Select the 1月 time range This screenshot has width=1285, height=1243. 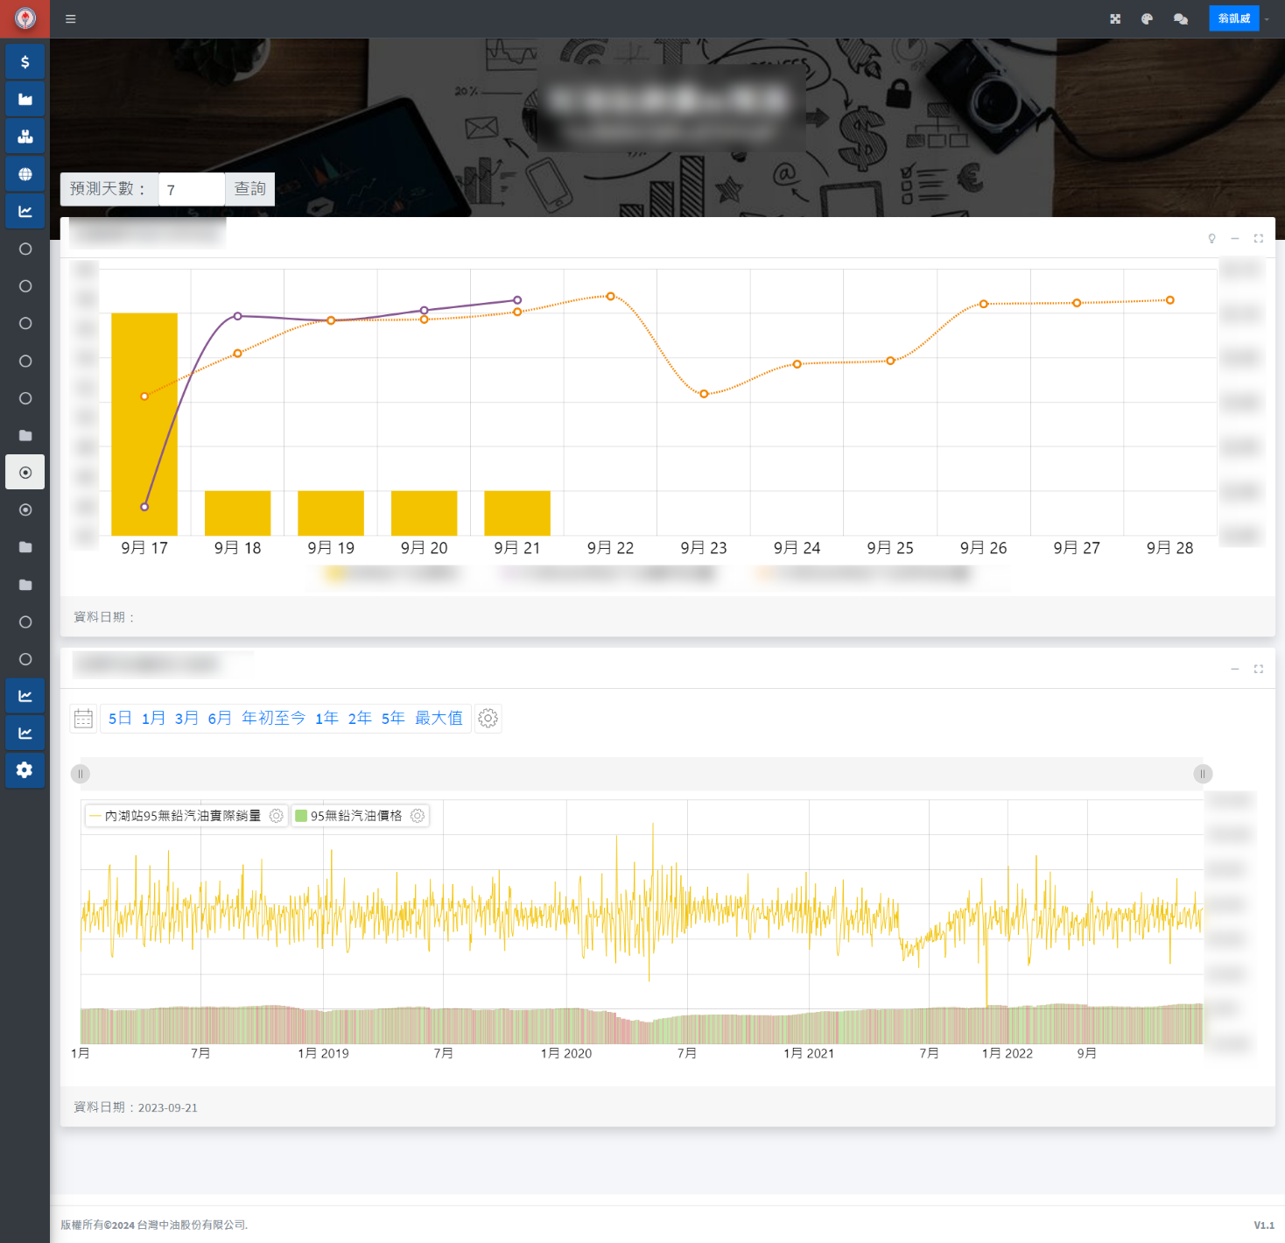point(153,719)
